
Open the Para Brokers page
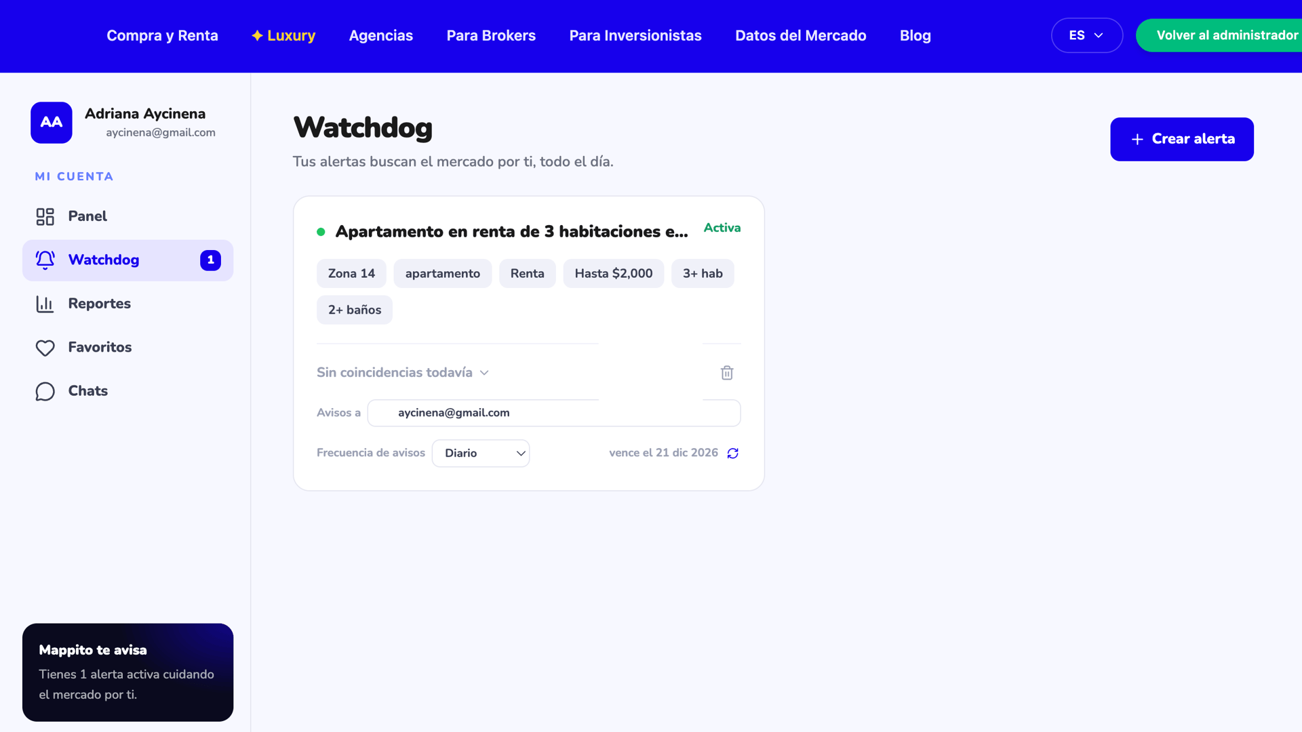click(x=491, y=35)
